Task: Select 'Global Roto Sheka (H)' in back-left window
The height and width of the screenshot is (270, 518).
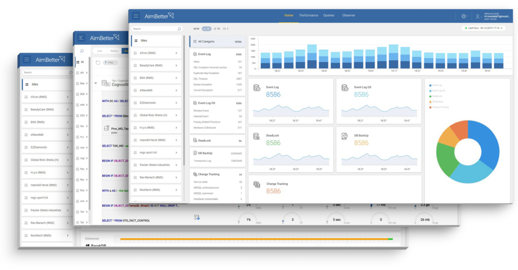Action: [x=47, y=160]
